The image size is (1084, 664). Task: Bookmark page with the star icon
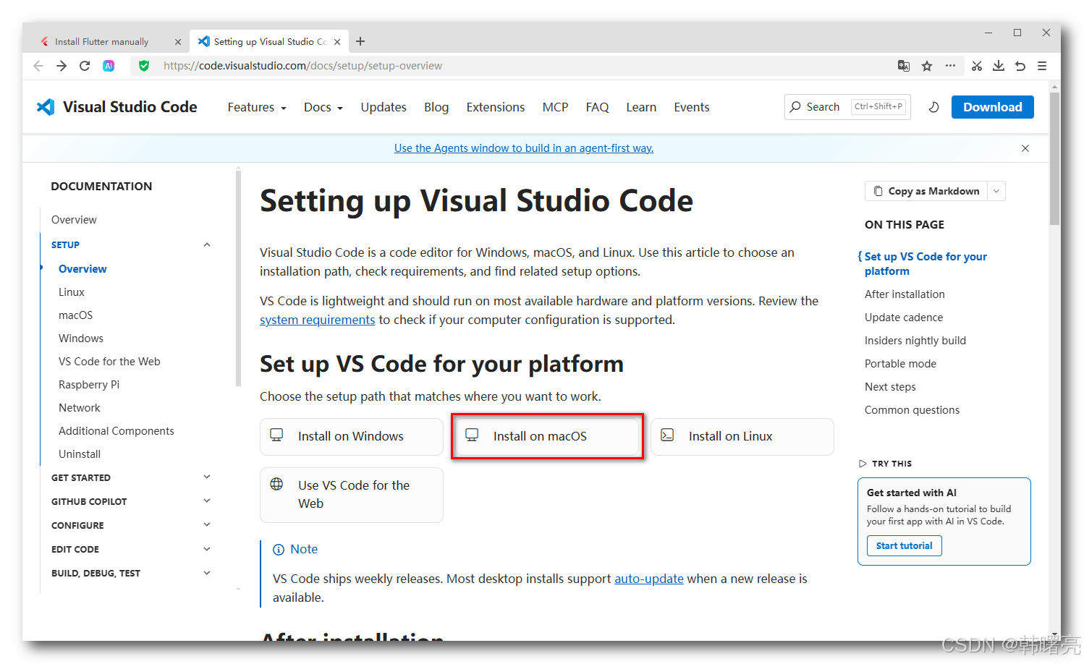click(927, 66)
